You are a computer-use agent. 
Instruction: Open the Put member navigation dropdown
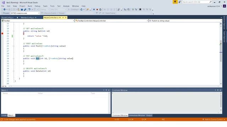click(221, 21)
